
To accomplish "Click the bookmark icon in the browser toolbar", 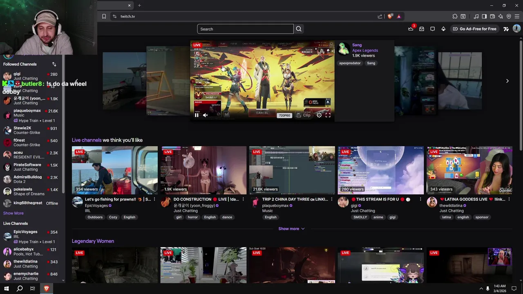I will [104, 16].
